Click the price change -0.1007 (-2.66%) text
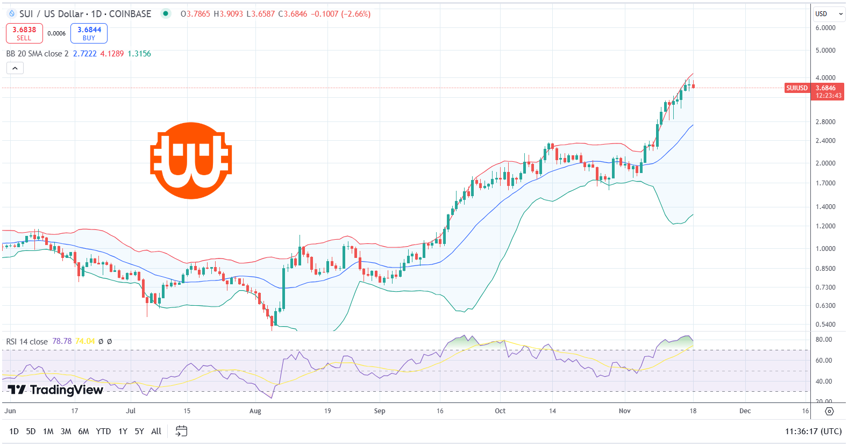 coord(341,14)
